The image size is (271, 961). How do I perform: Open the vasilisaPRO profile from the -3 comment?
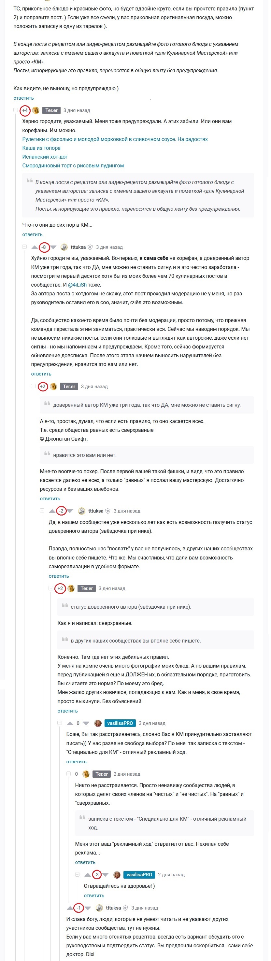(139, 874)
